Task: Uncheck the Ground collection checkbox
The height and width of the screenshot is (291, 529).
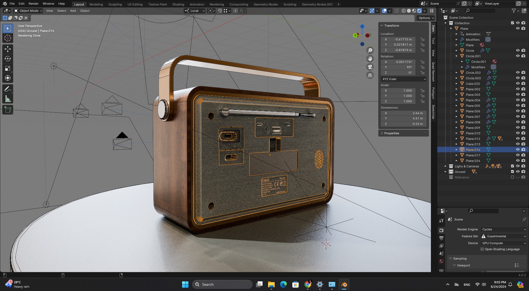Action: pyautogui.click(x=512, y=172)
